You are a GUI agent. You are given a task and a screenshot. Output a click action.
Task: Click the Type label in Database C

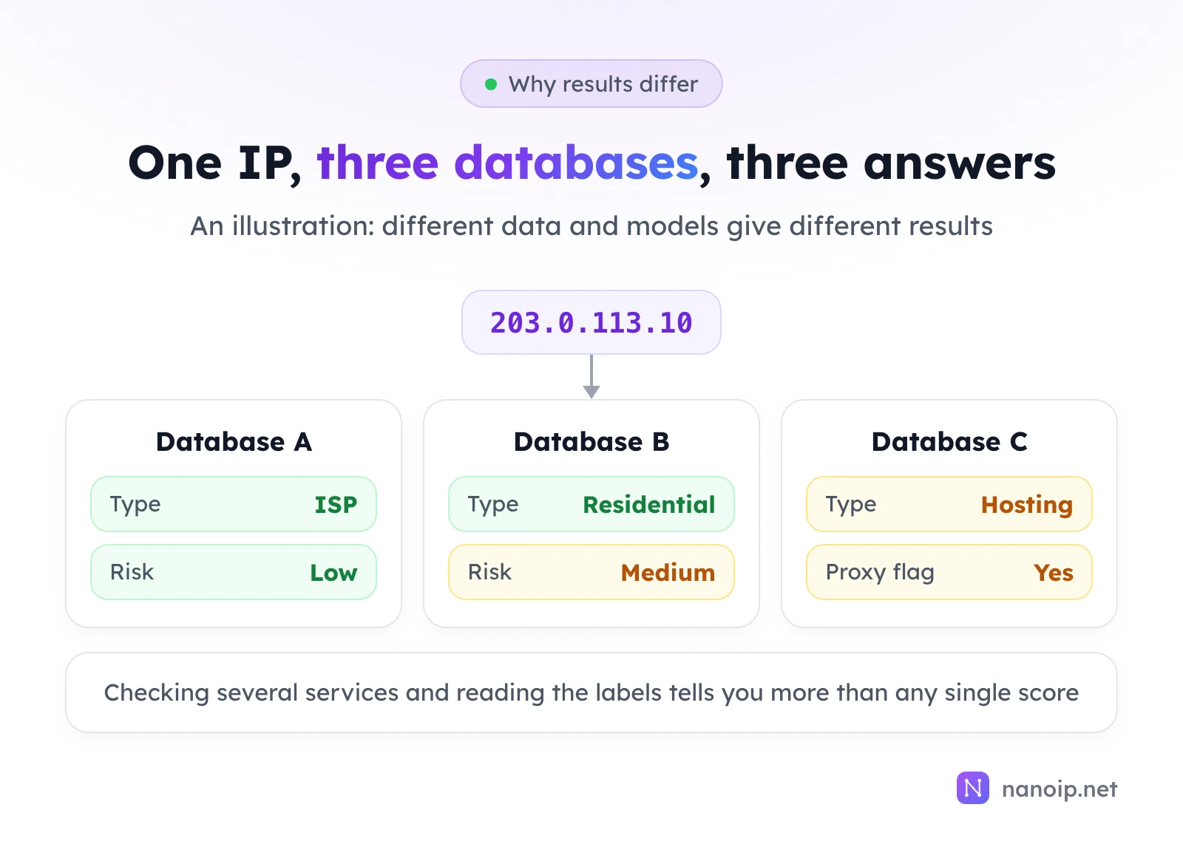click(851, 505)
